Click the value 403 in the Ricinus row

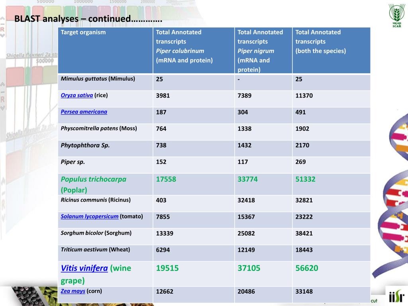pyautogui.click(x=161, y=200)
